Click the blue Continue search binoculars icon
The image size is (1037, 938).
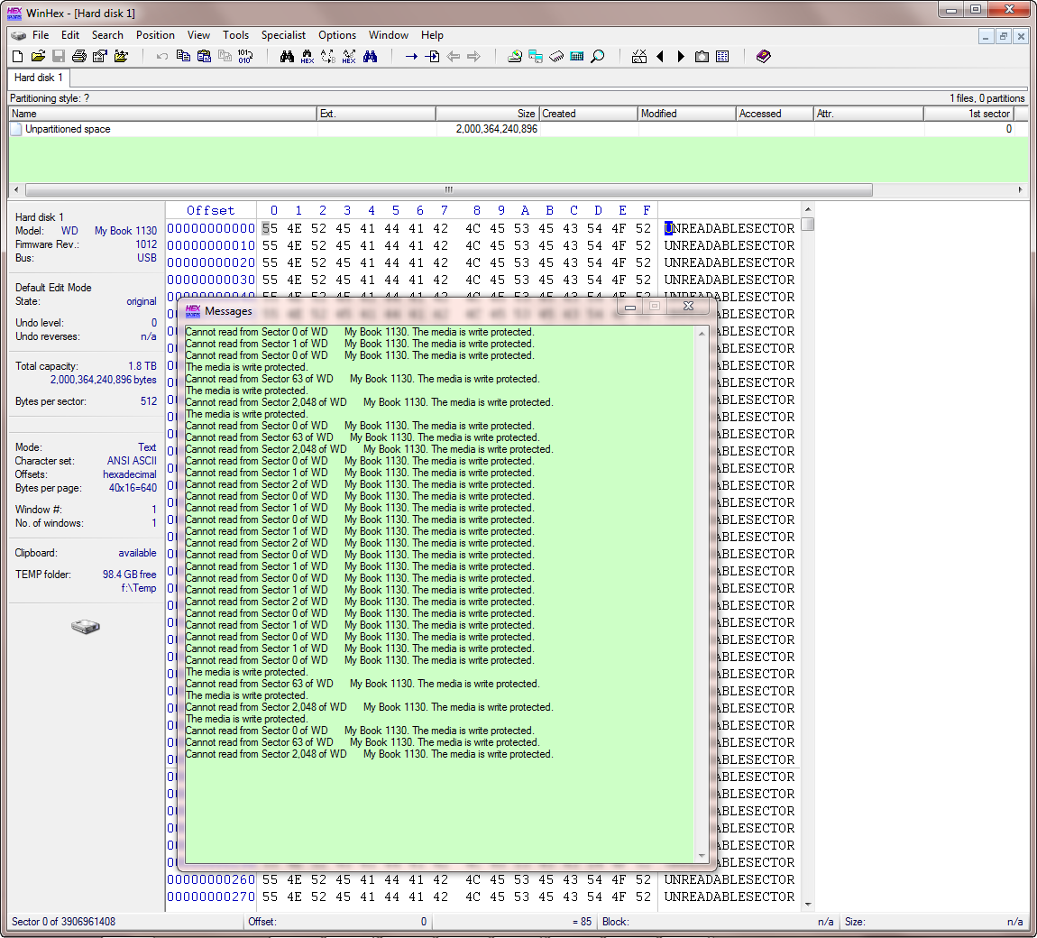coord(371,57)
